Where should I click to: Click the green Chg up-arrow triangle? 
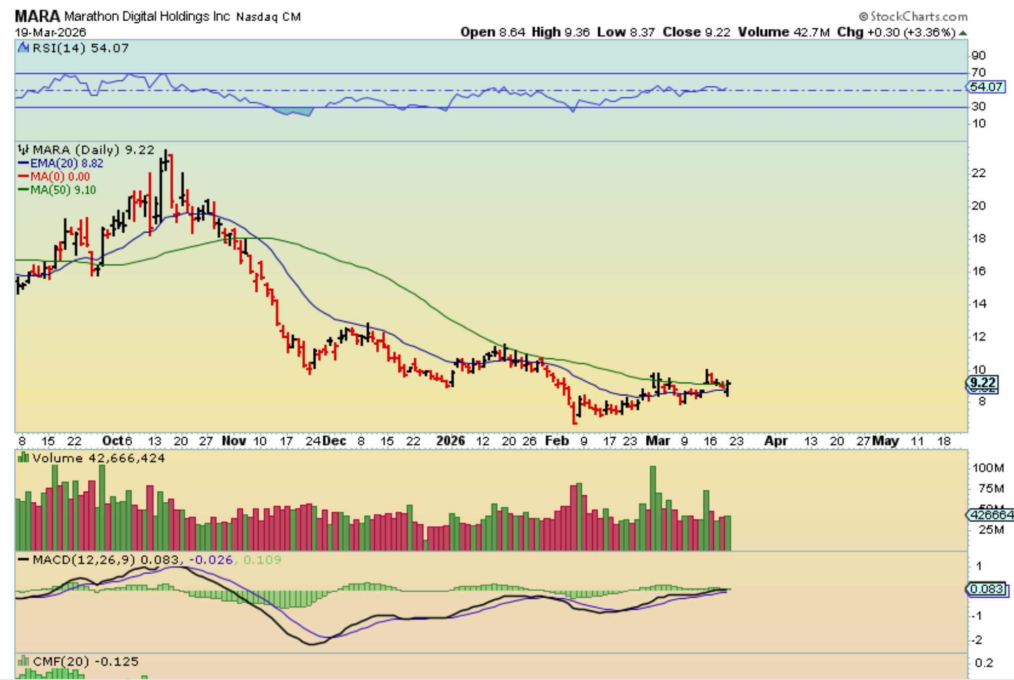point(963,33)
